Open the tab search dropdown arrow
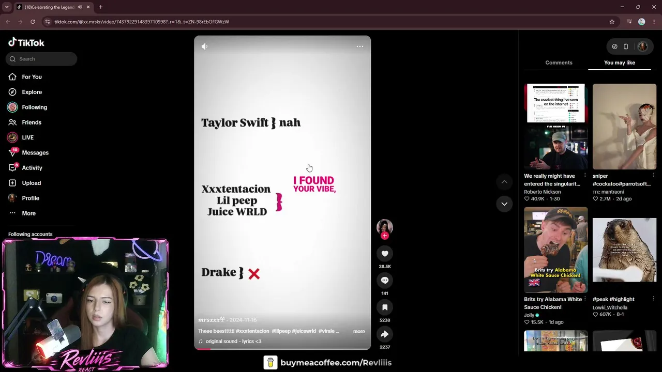Image resolution: width=662 pixels, height=372 pixels. tap(7, 7)
